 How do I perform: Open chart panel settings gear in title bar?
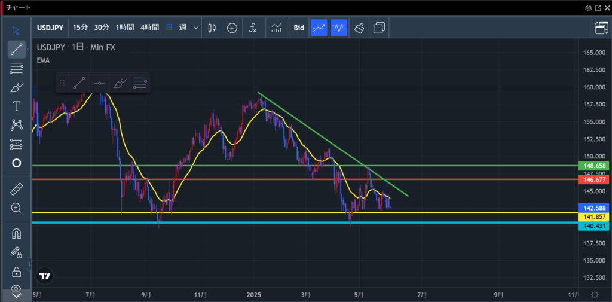[589, 8]
